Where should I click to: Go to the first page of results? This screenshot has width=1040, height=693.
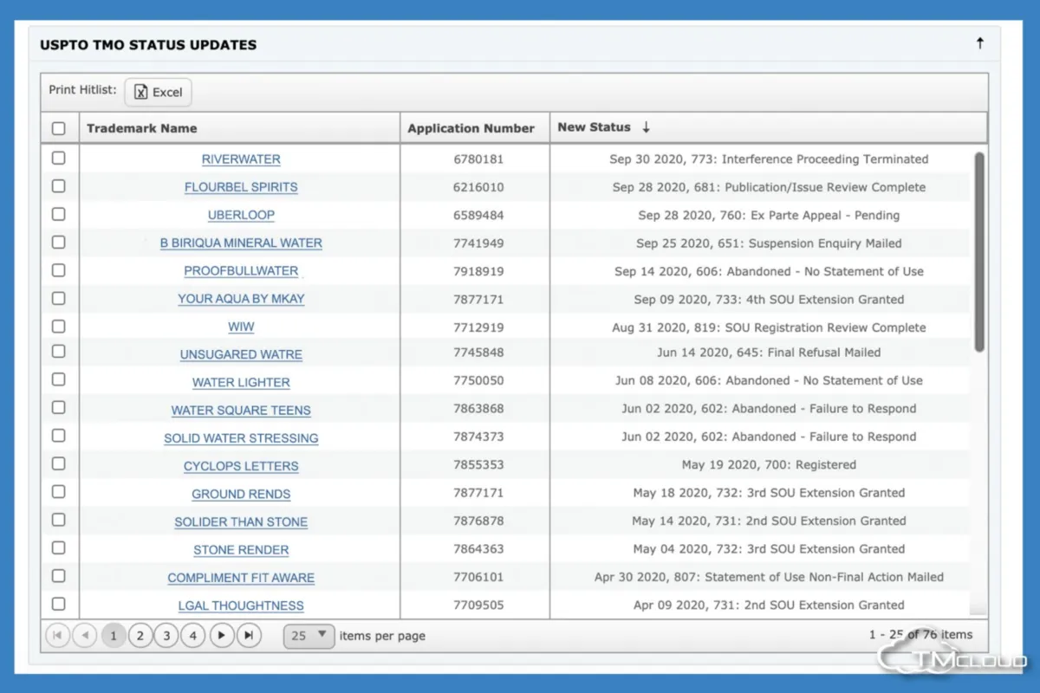click(57, 636)
